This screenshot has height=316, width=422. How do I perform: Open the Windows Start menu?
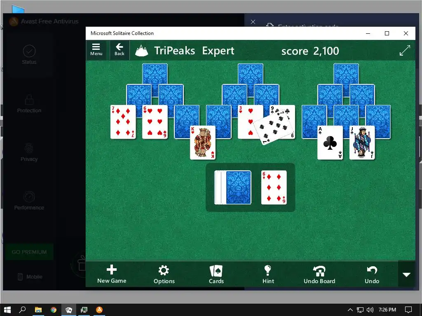coord(7,310)
